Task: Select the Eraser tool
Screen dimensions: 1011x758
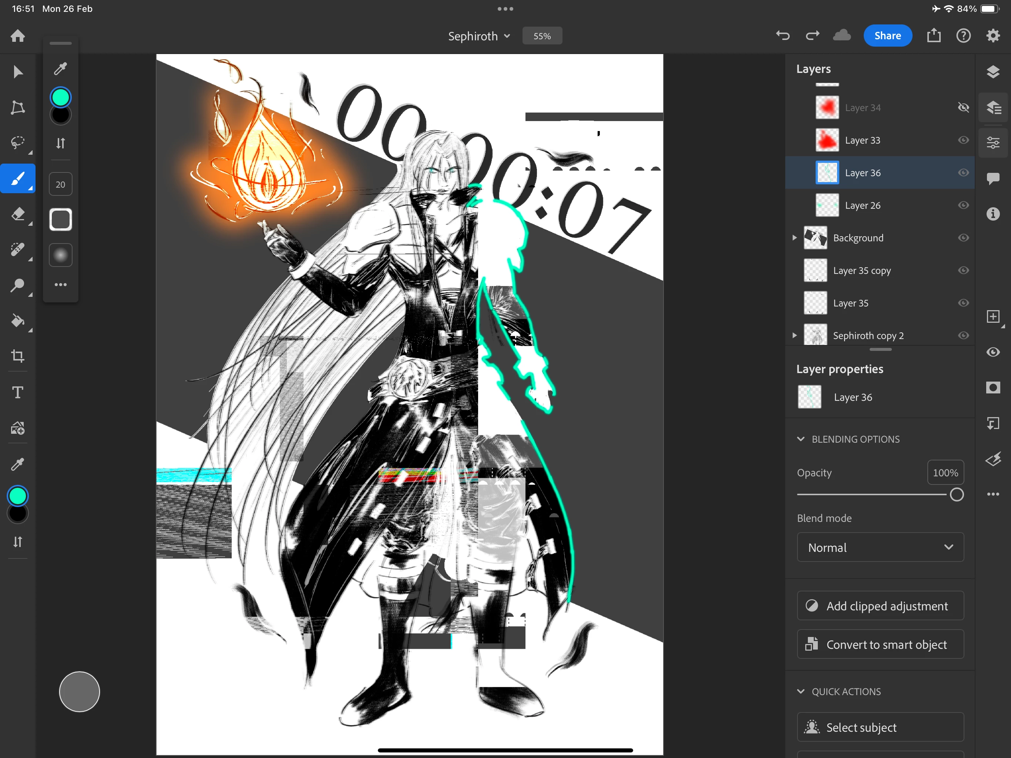Action: pos(18,214)
